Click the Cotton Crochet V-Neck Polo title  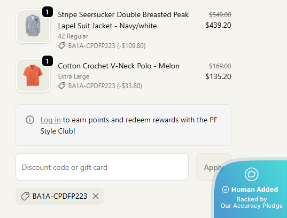pos(119,66)
